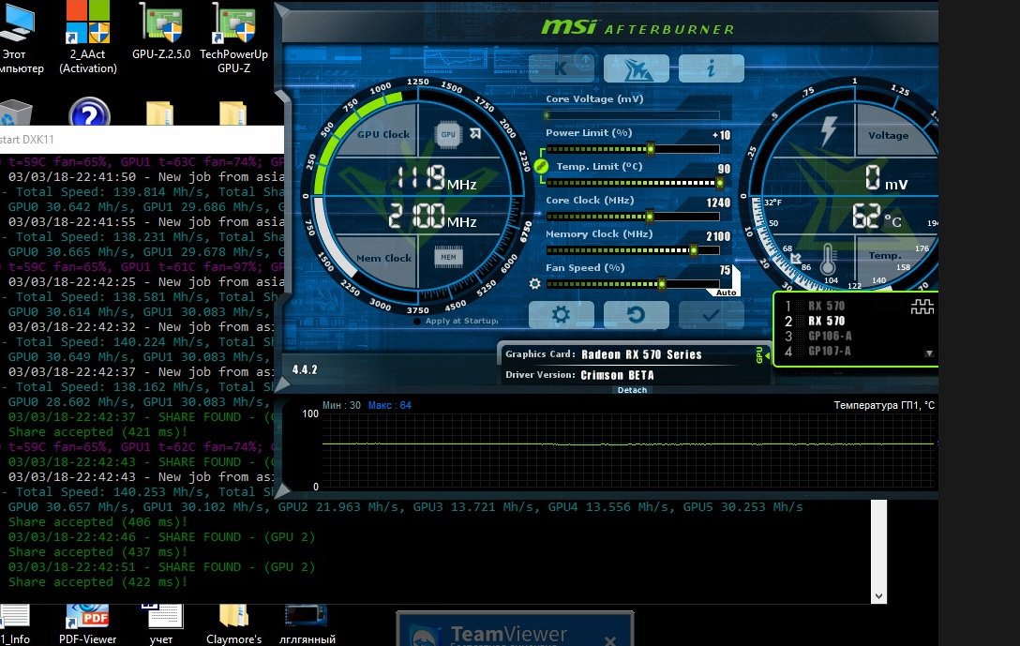Open TechPowerUp GPU-Z desktop shortcut
Viewport: 1020px width, 646px height.
tap(233, 38)
